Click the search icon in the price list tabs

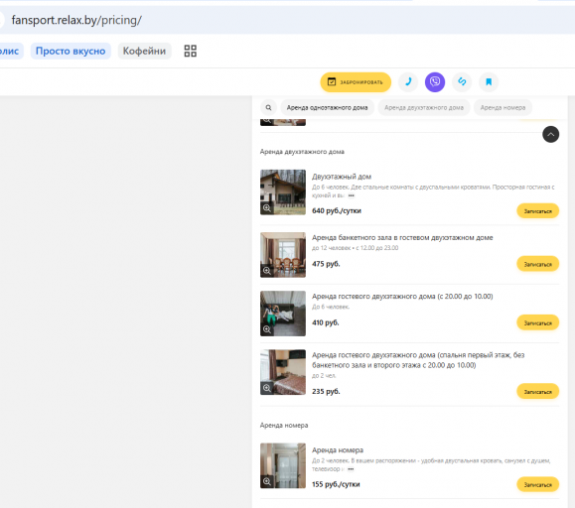tap(268, 108)
